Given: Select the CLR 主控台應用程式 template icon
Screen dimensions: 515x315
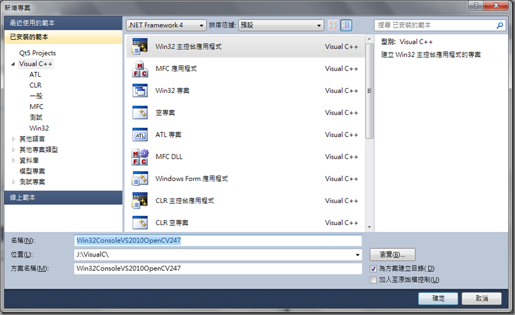Looking at the screenshot, I should pos(140,201).
